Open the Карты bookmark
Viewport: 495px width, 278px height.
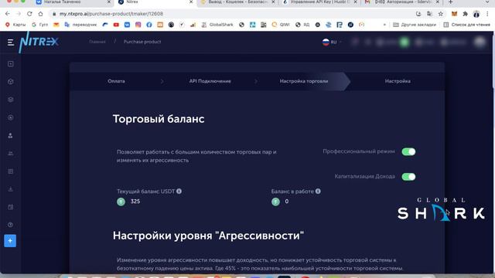tap(15, 25)
